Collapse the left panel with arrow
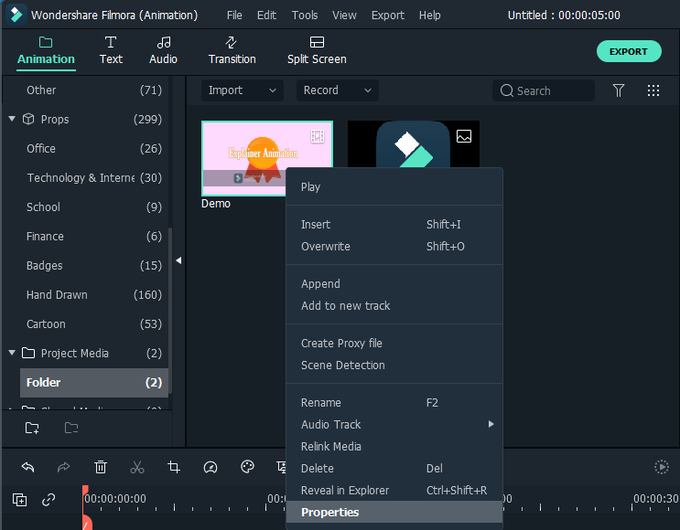Image resolution: width=680 pixels, height=530 pixels. [178, 260]
